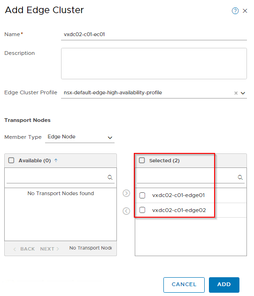Check the Available select-all checkbox
The height and width of the screenshot is (296, 254).
point(11,160)
